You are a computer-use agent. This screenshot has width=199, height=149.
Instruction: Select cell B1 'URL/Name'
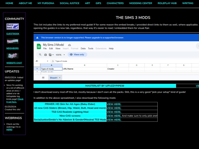85,69
